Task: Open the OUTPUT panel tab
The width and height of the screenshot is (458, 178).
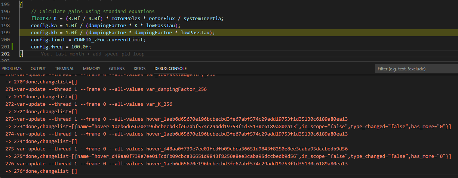Action: (38, 69)
